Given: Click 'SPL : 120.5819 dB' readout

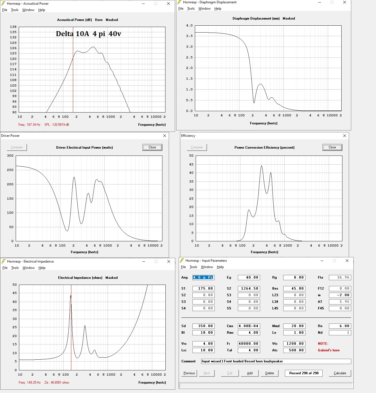Looking at the screenshot, I should (57, 125).
